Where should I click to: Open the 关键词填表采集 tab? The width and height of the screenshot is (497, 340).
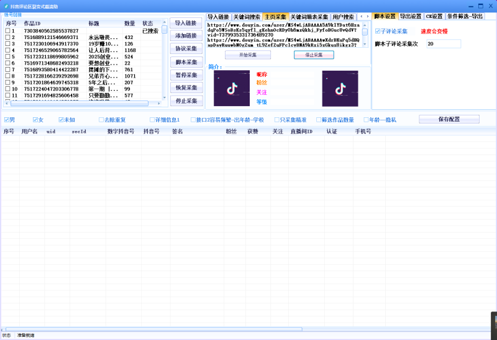tap(309, 17)
